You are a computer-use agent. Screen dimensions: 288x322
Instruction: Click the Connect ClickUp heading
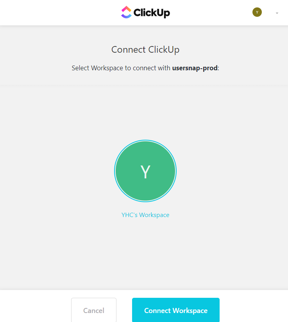tap(145, 50)
